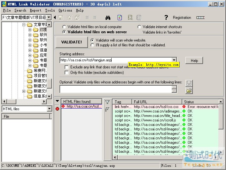This screenshot has height=170, width=226.
Task: Select 'I'll supply a list of files' option
Action: (93, 45)
